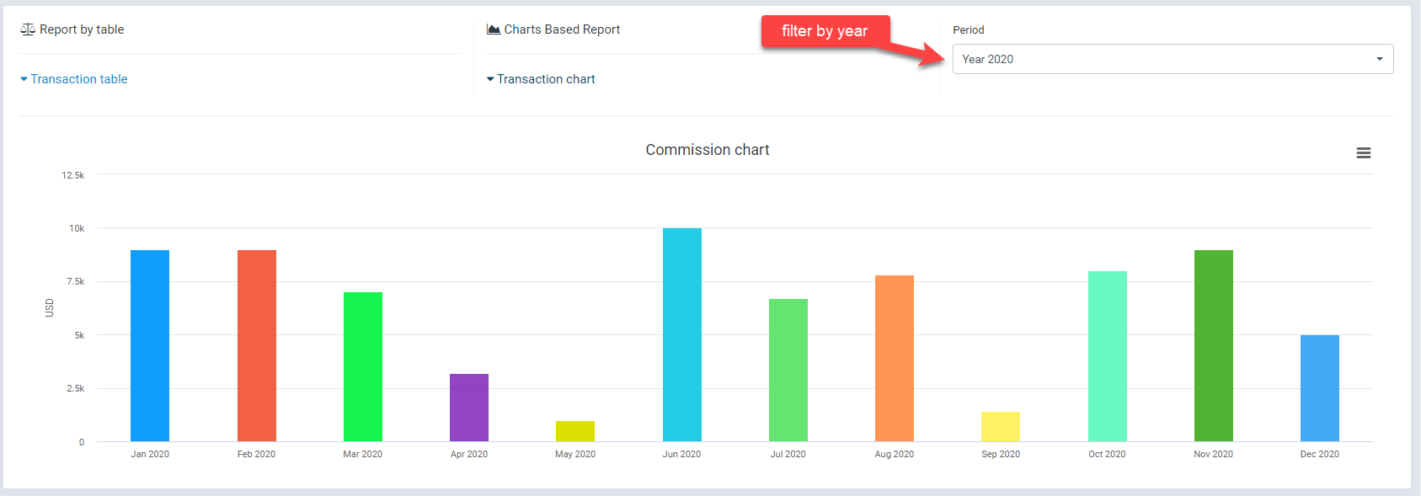Screen dimensions: 1421x496
Task: Click the Charts Based Report heading
Action: pos(562,29)
